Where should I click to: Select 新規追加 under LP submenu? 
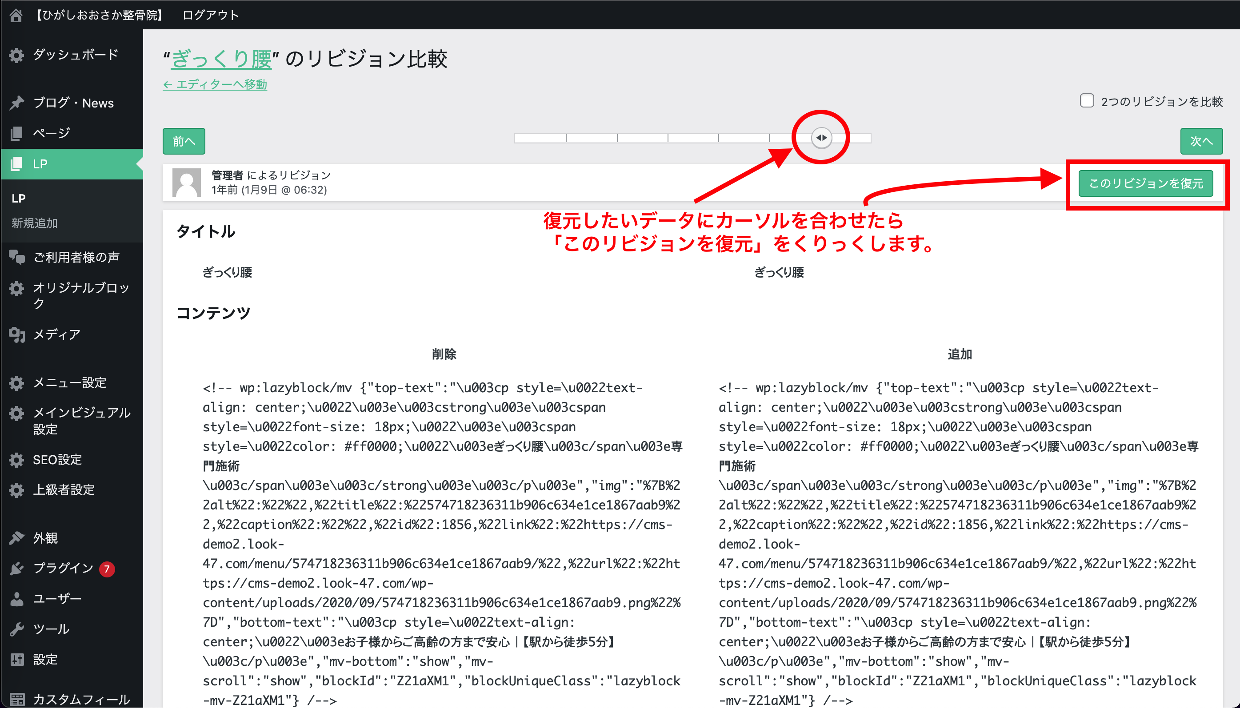(35, 223)
